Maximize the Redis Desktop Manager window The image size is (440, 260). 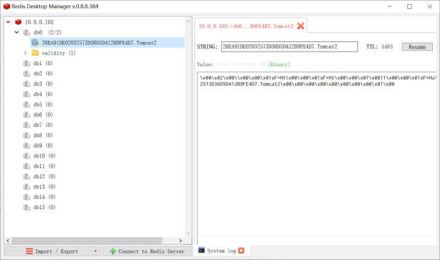click(x=410, y=7)
